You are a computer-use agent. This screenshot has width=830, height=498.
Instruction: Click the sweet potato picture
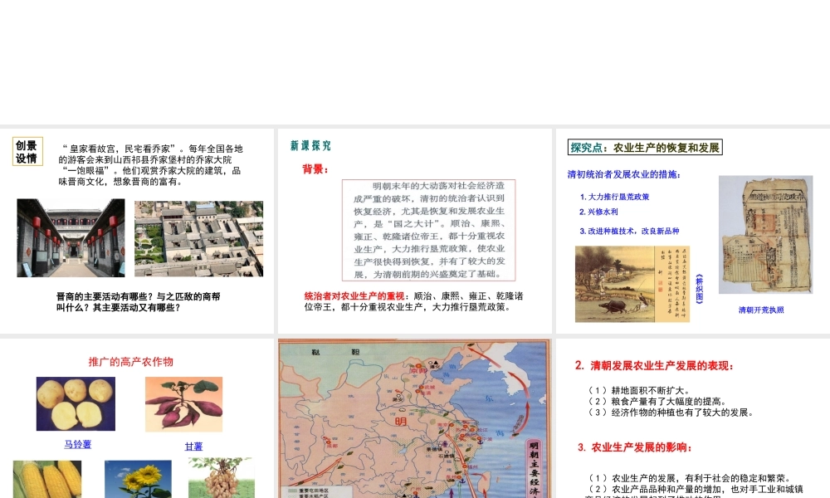click(183, 404)
